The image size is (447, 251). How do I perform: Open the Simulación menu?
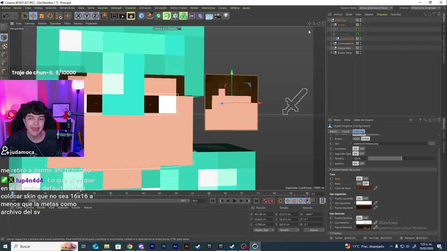[x=161, y=8]
